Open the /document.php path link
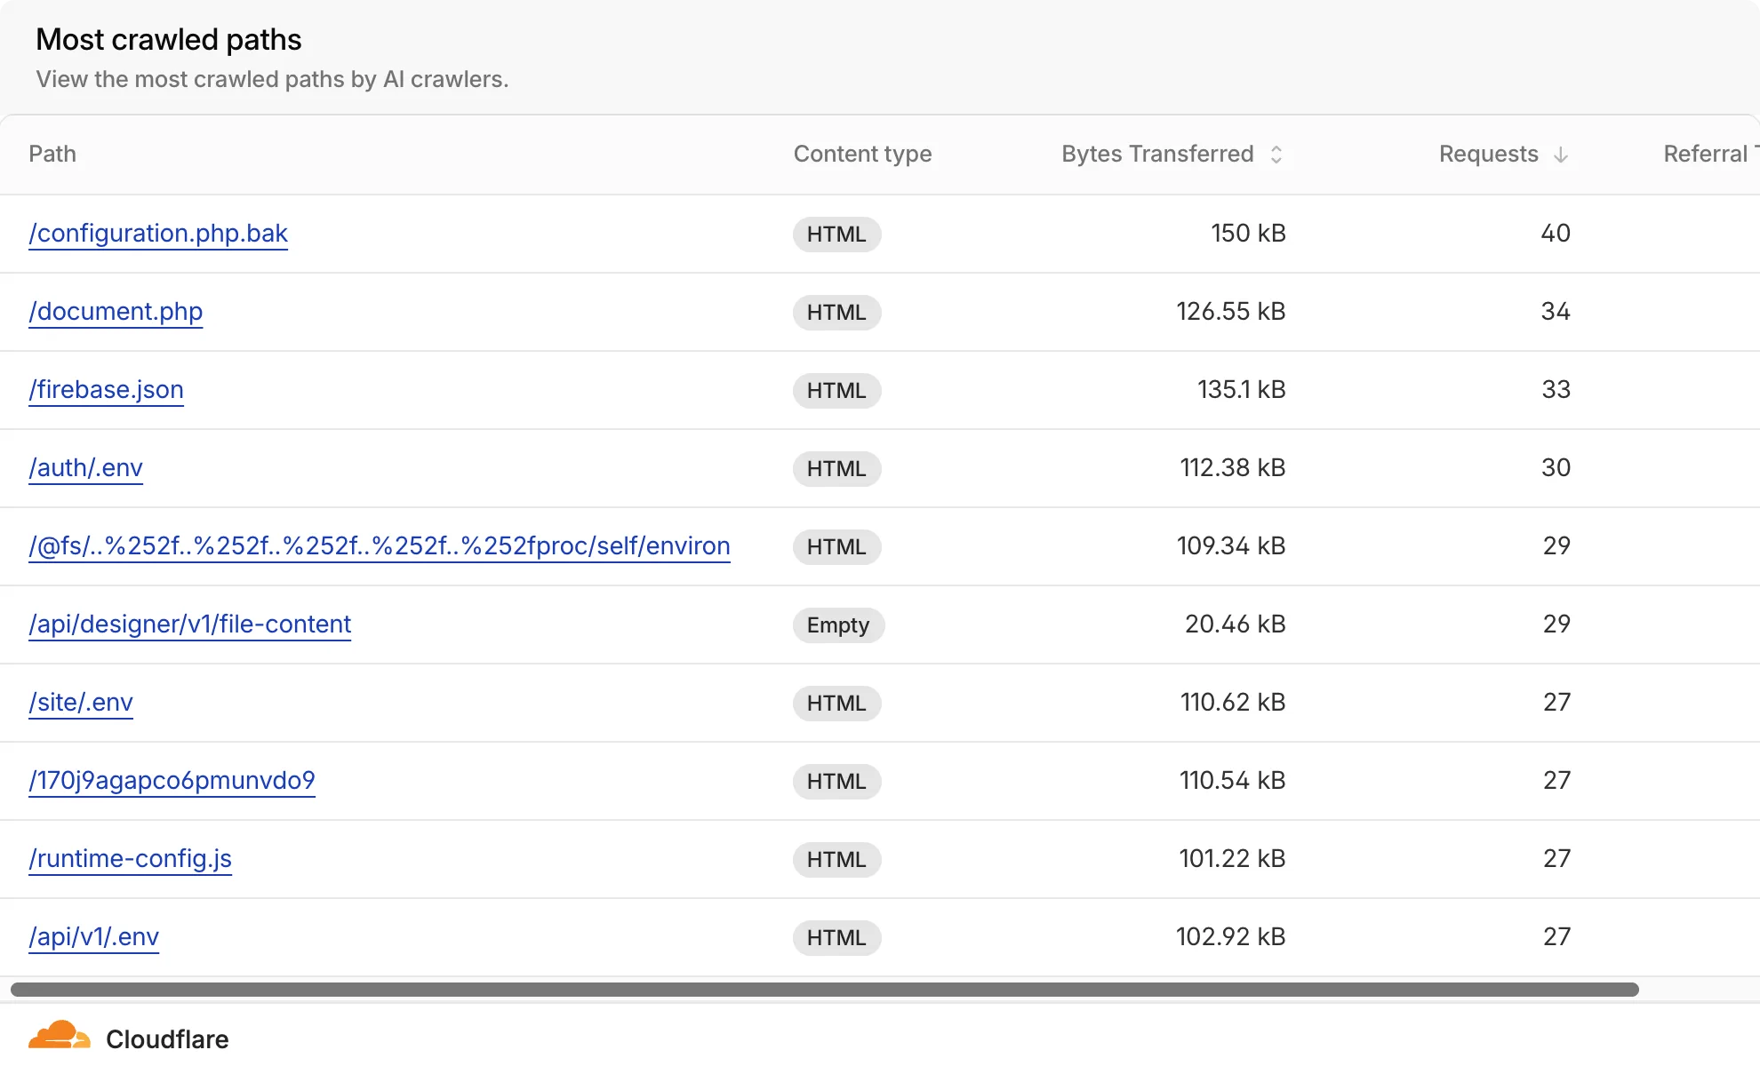The image size is (1760, 1066). tap(116, 312)
